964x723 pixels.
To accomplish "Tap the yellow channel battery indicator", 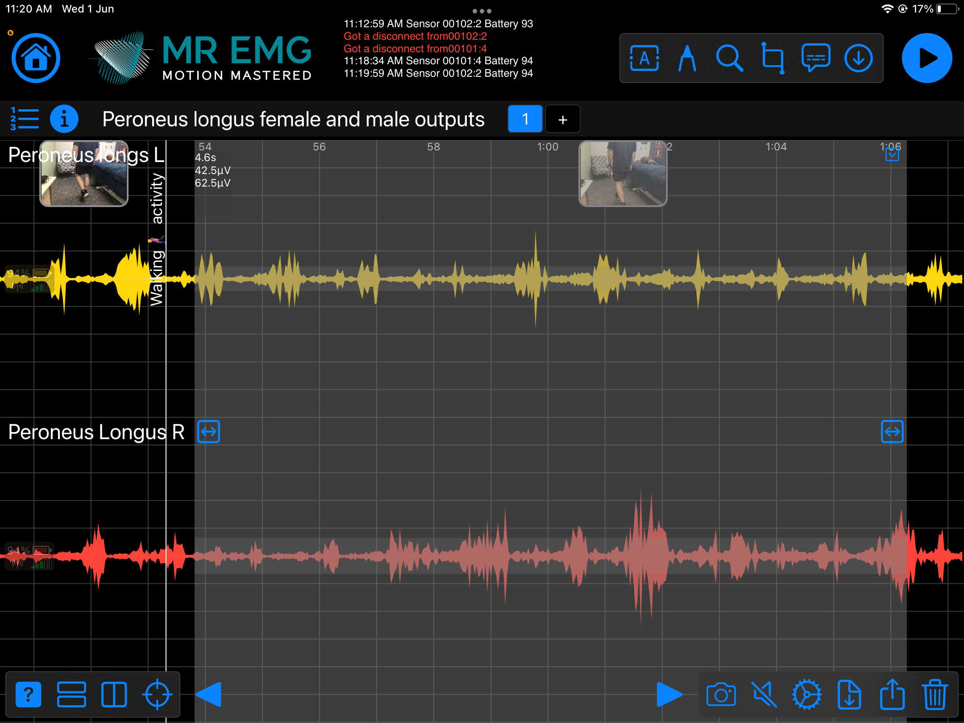I will pos(29,280).
